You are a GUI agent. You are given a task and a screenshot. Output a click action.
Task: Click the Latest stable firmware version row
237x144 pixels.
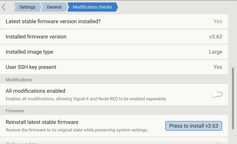pyautogui.click(x=53, y=21)
